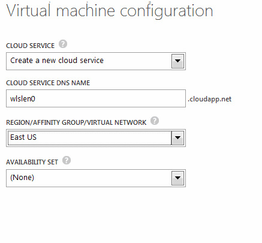The image size is (262, 243).
Task: Click the 'CLOUD SERVICE' label
Action: pyautogui.click(x=30, y=46)
